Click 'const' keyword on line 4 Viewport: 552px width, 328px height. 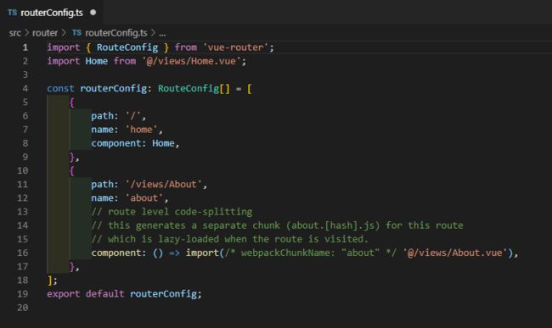(60, 88)
